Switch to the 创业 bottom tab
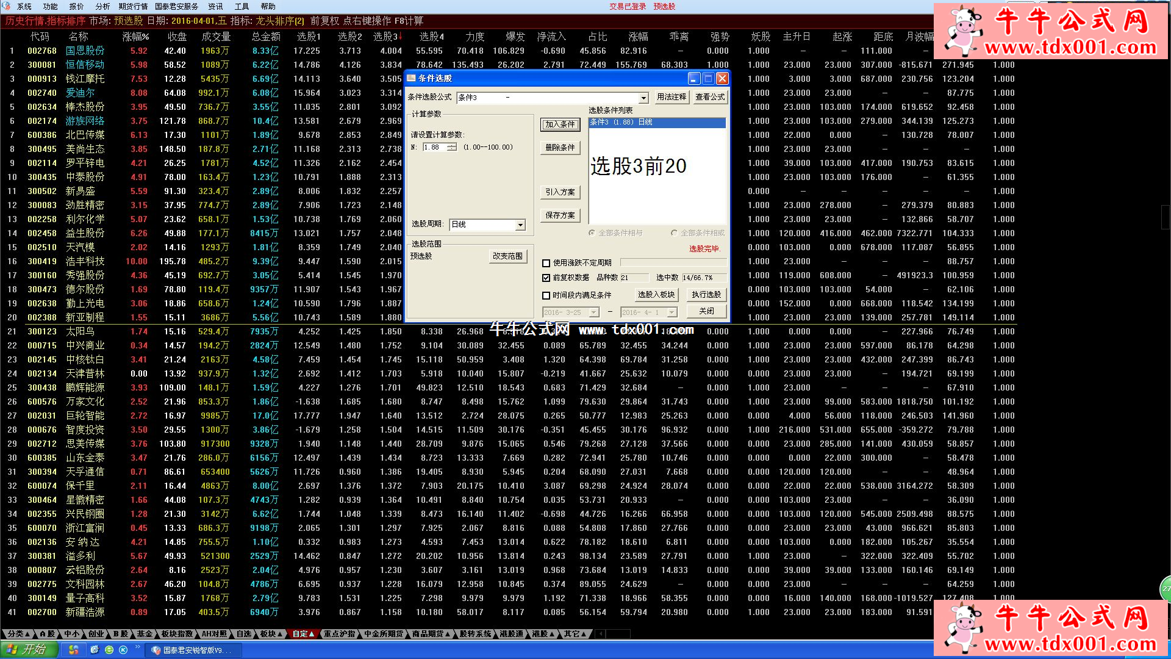The width and height of the screenshot is (1171, 659). (96, 634)
